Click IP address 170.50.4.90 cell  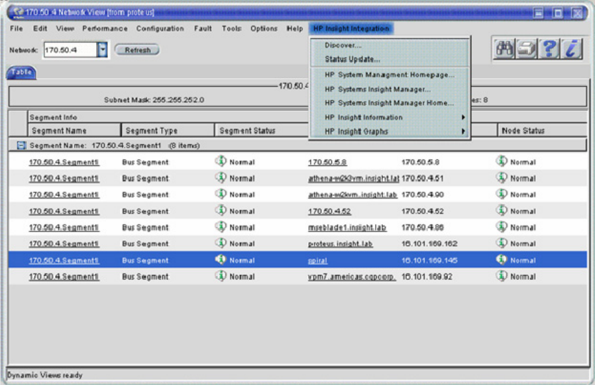click(422, 194)
